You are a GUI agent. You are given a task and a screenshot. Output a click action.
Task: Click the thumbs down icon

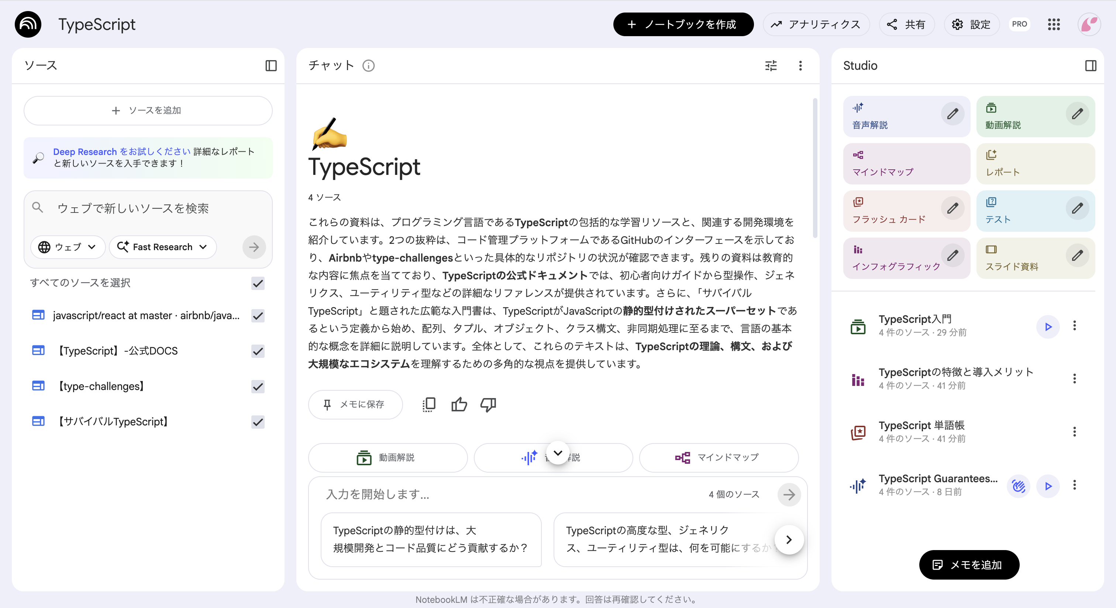(488, 404)
